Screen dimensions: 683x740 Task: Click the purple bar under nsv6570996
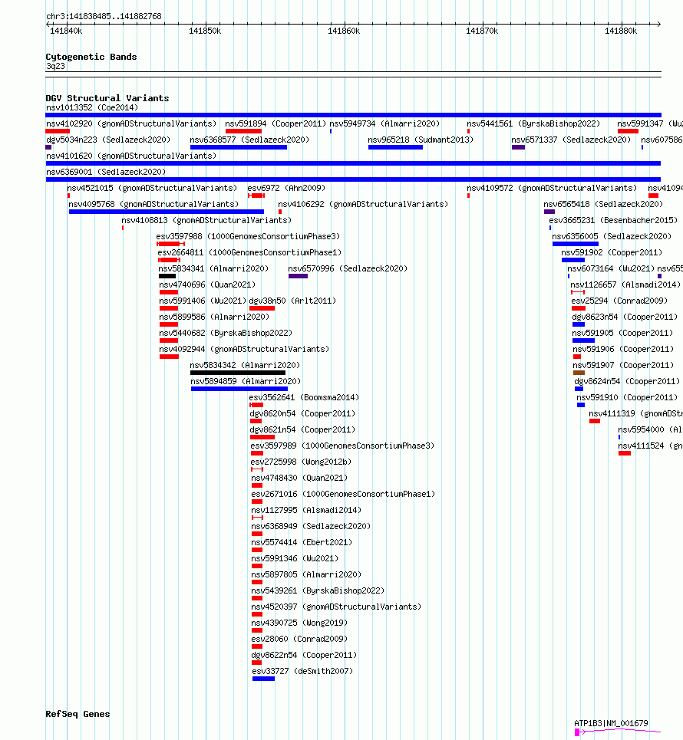[298, 276]
